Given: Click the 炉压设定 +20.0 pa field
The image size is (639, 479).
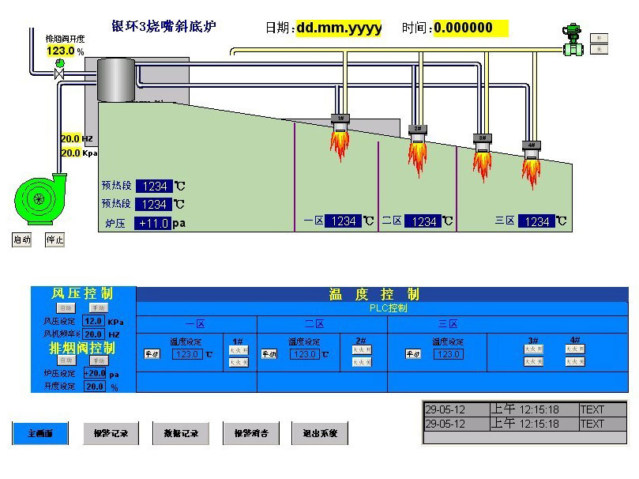Looking at the screenshot, I should pyautogui.click(x=94, y=373).
